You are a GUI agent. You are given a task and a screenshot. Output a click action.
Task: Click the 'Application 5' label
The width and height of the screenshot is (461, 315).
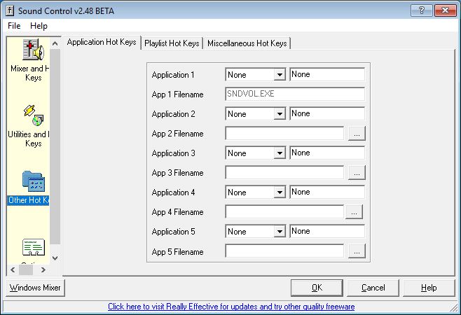(x=173, y=232)
